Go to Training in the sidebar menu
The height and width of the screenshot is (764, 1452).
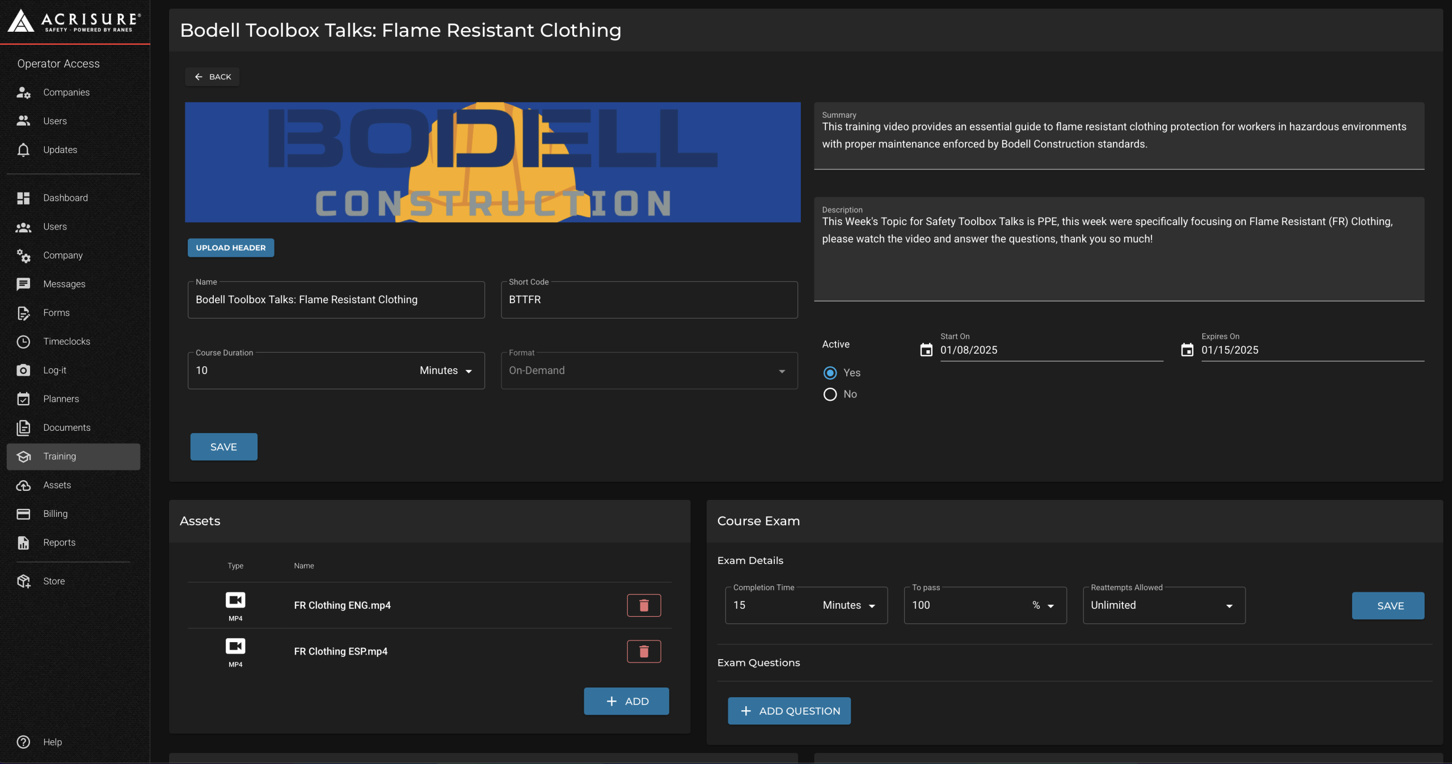point(73,456)
